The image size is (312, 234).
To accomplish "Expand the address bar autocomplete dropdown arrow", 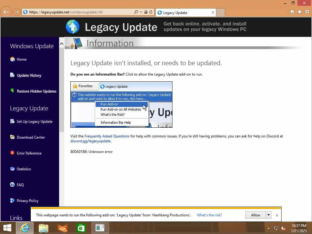I will click(x=141, y=12).
